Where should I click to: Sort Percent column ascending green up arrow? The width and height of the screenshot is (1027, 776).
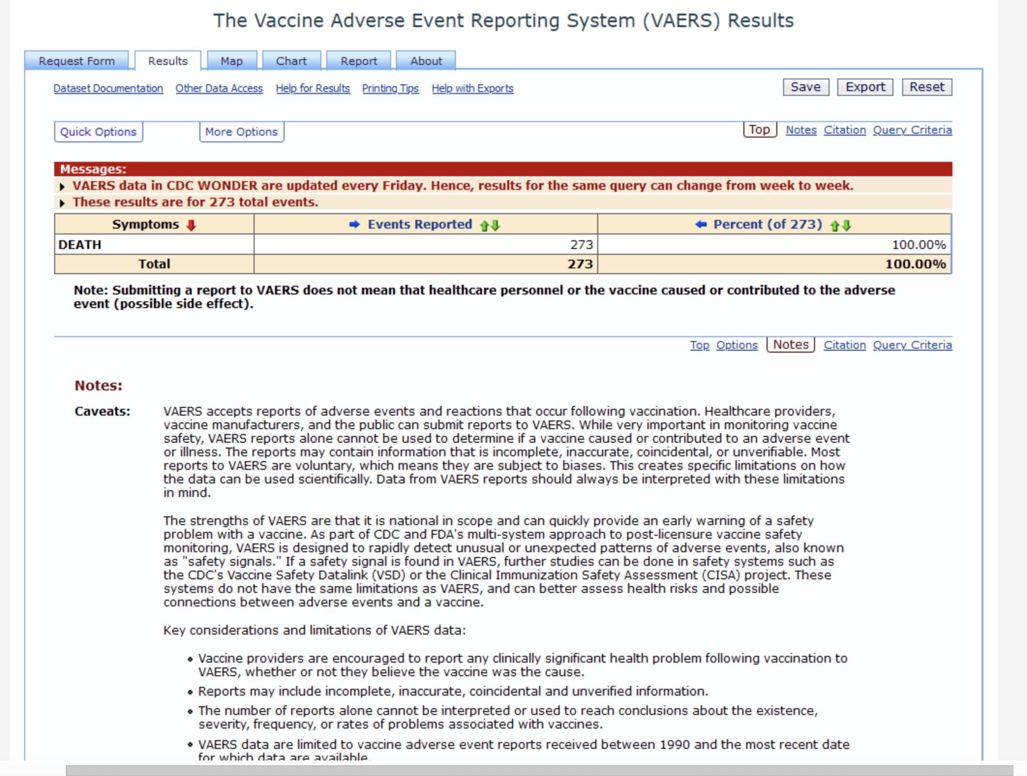(x=834, y=225)
